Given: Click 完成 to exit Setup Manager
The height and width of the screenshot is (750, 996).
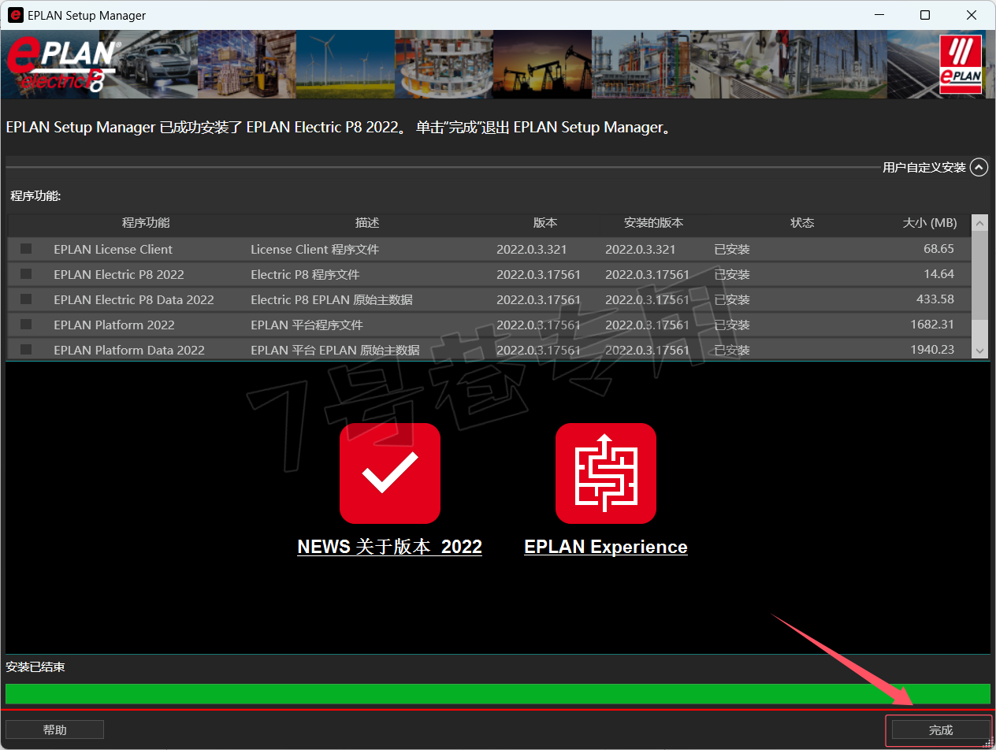Looking at the screenshot, I should coord(940,730).
